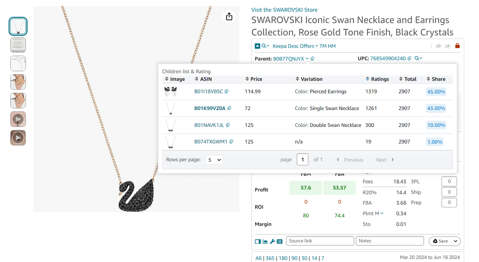
Task: Open the search magnifier menu beside Keepa
Action: click(265, 46)
